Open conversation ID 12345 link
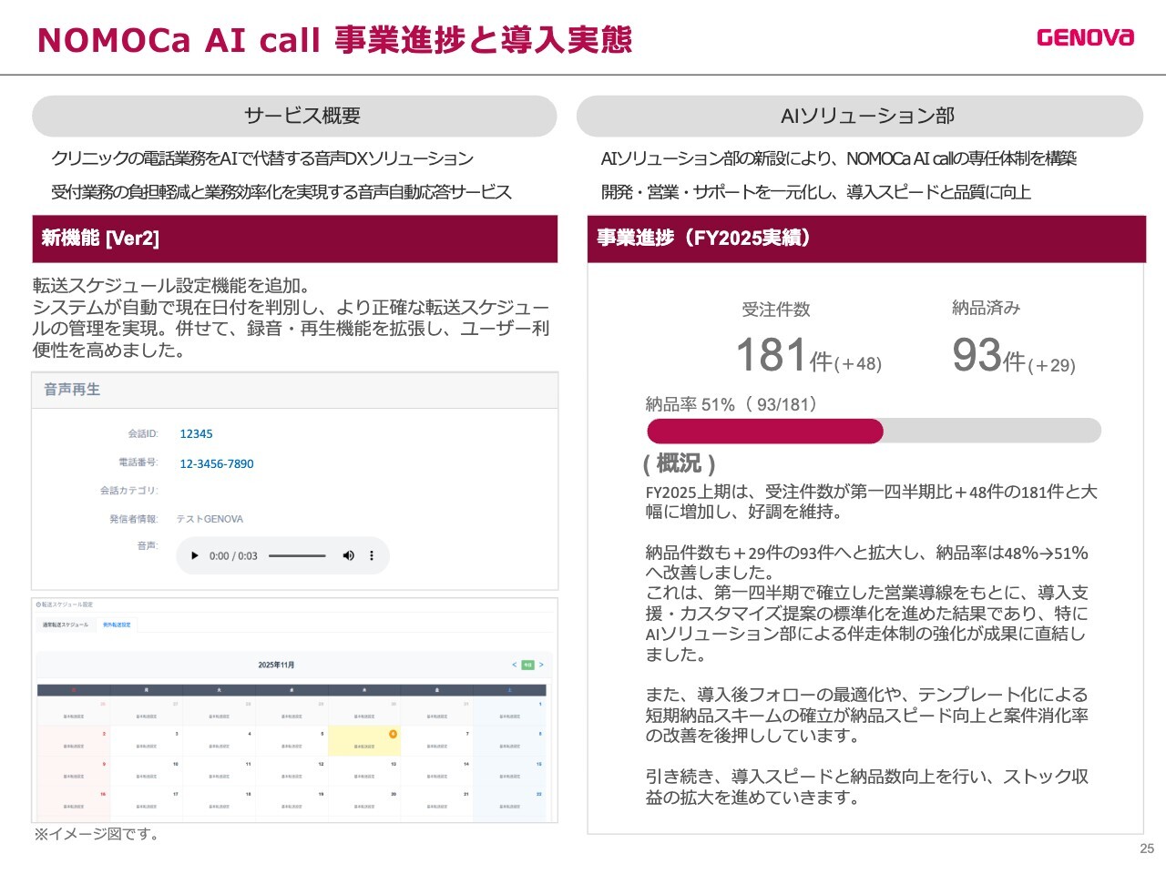This screenshot has height=874, width=1166. [x=196, y=434]
